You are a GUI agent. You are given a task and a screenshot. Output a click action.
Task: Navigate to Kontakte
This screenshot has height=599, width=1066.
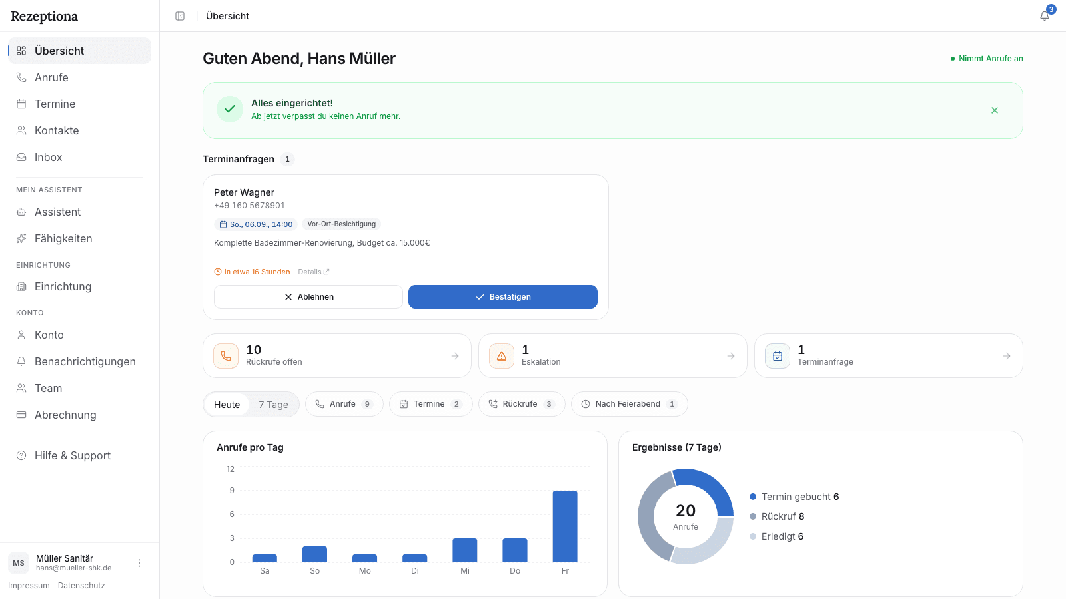(x=79, y=130)
